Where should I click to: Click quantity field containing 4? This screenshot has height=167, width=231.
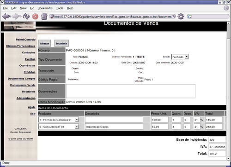pyautogui.click(x=176, y=127)
